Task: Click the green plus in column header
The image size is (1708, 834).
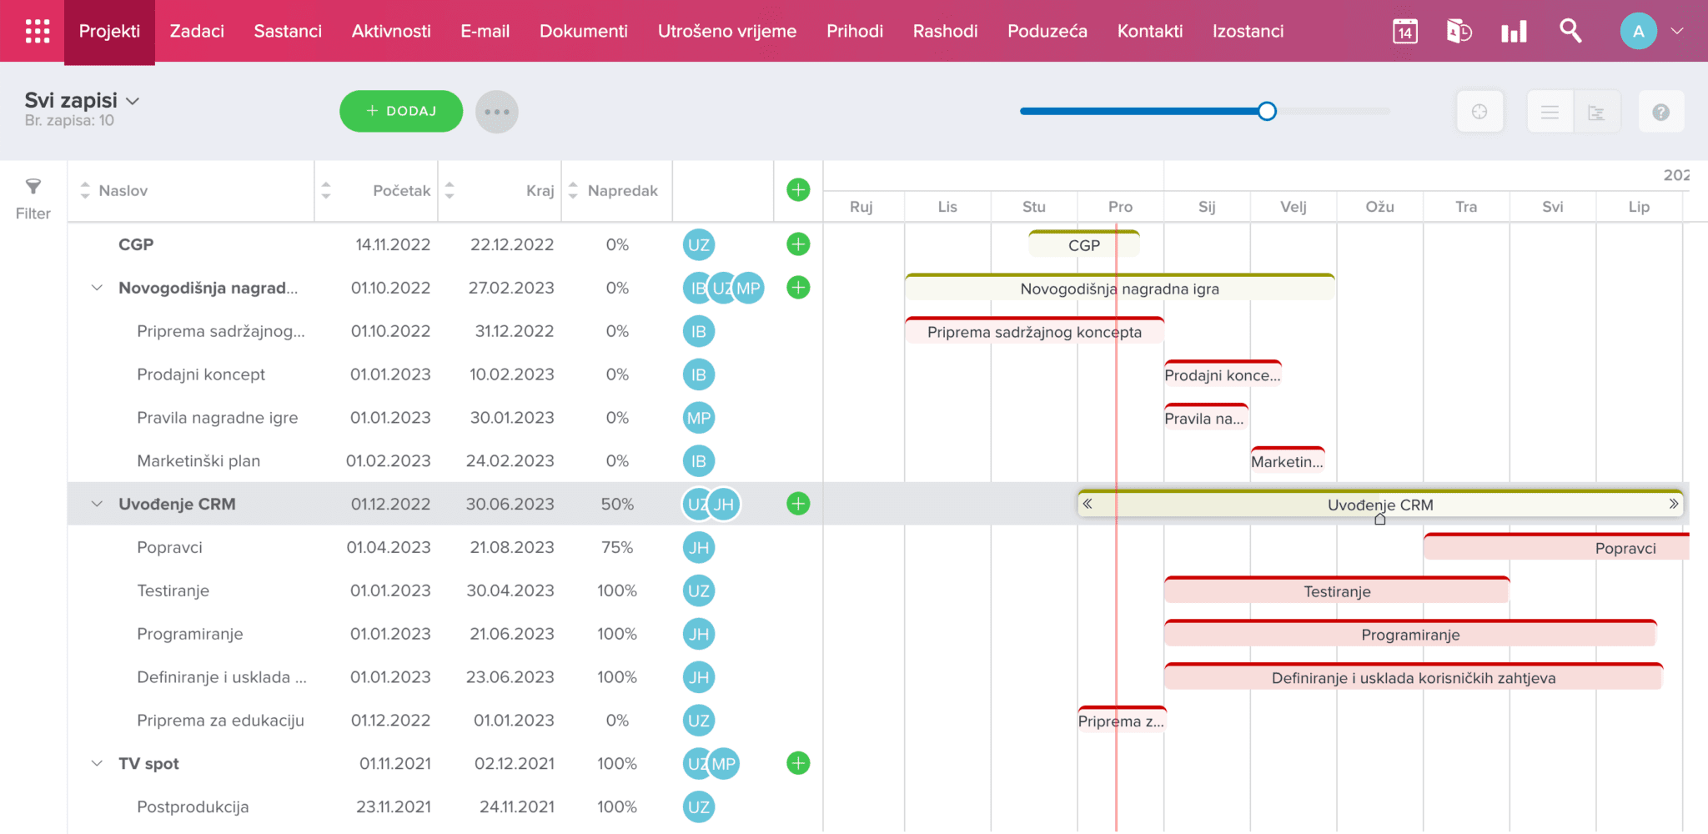Action: (x=798, y=190)
